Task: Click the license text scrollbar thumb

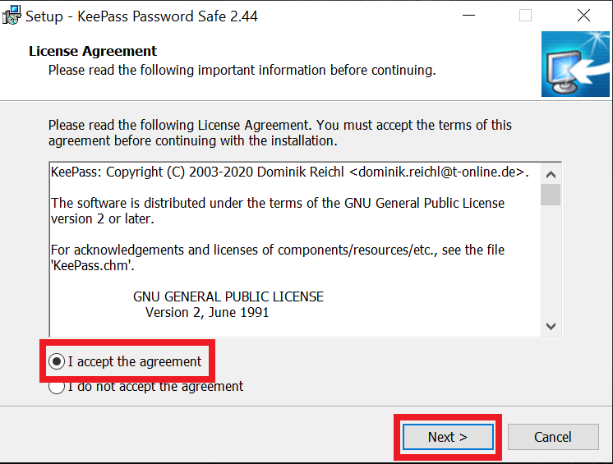Action: 551,195
